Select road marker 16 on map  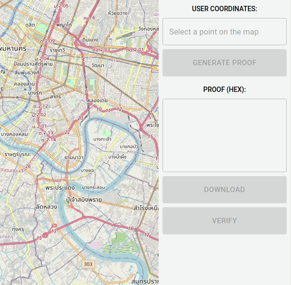(131, 228)
